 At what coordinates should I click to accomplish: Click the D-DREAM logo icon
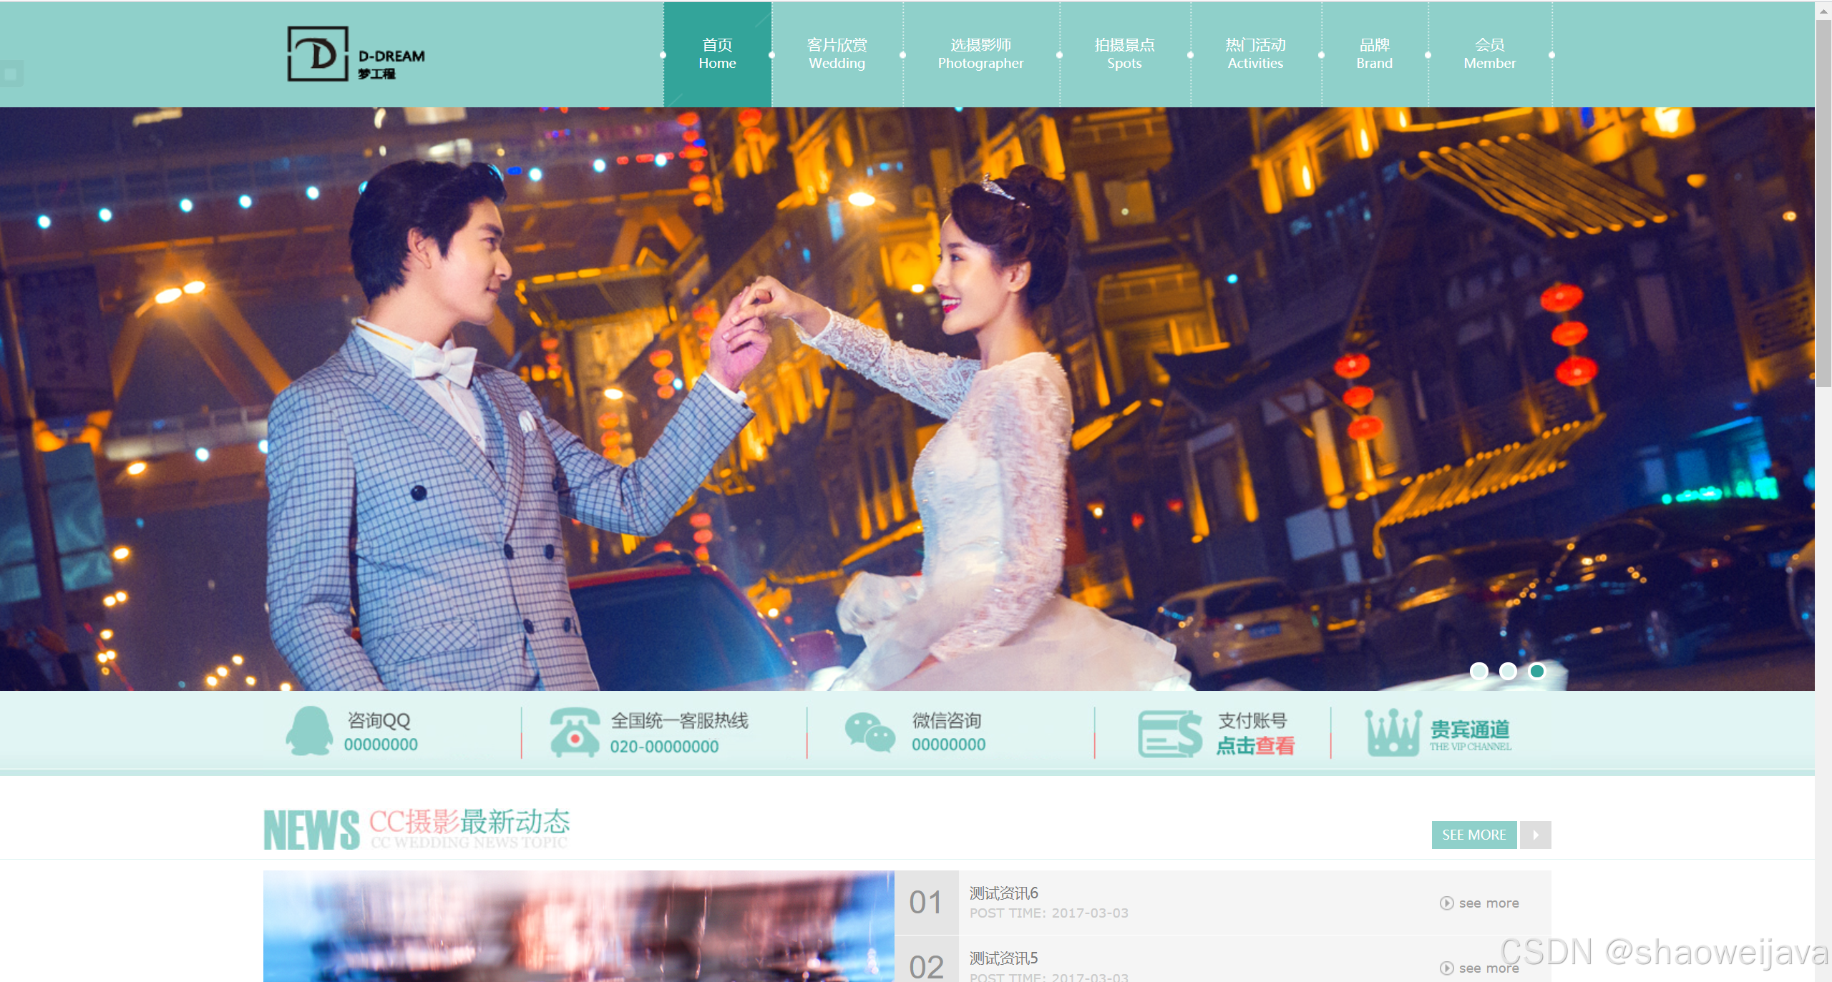(318, 54)
